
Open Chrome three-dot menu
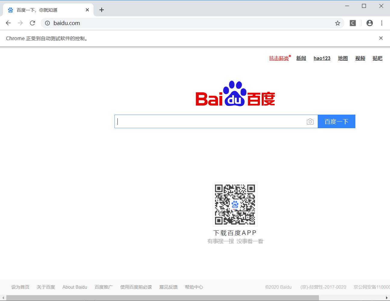click(382, 23)
